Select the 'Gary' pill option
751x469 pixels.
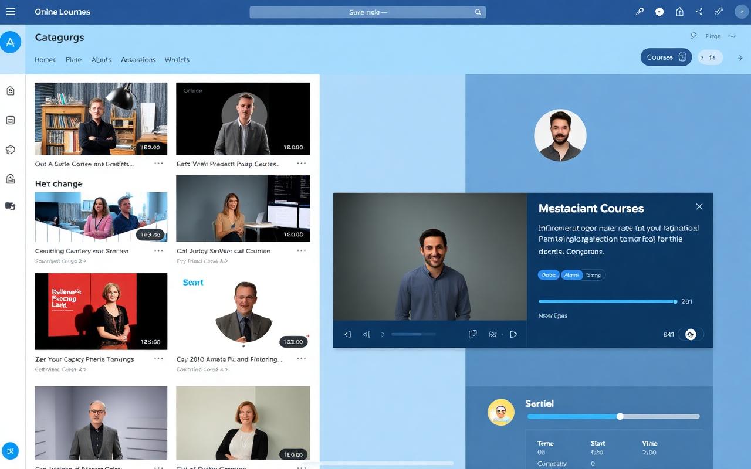(x=593, y=274)
